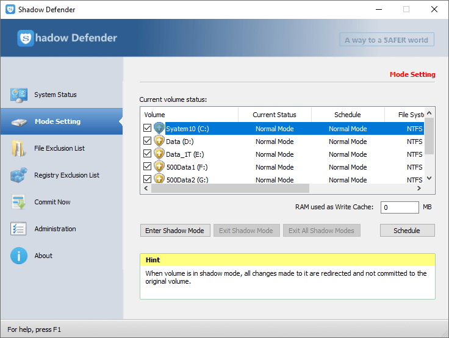Minimize the Shadow Defender window

pyautogui.click(x=379, y=9)
